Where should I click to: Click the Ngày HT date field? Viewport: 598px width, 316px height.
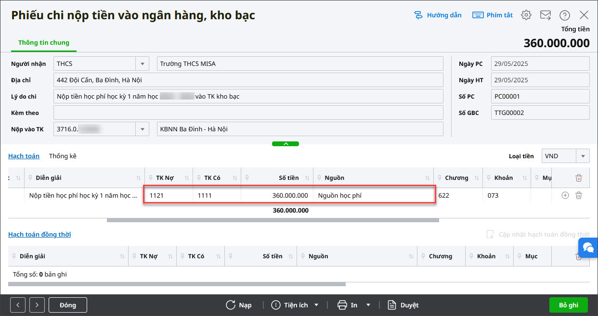540,80
